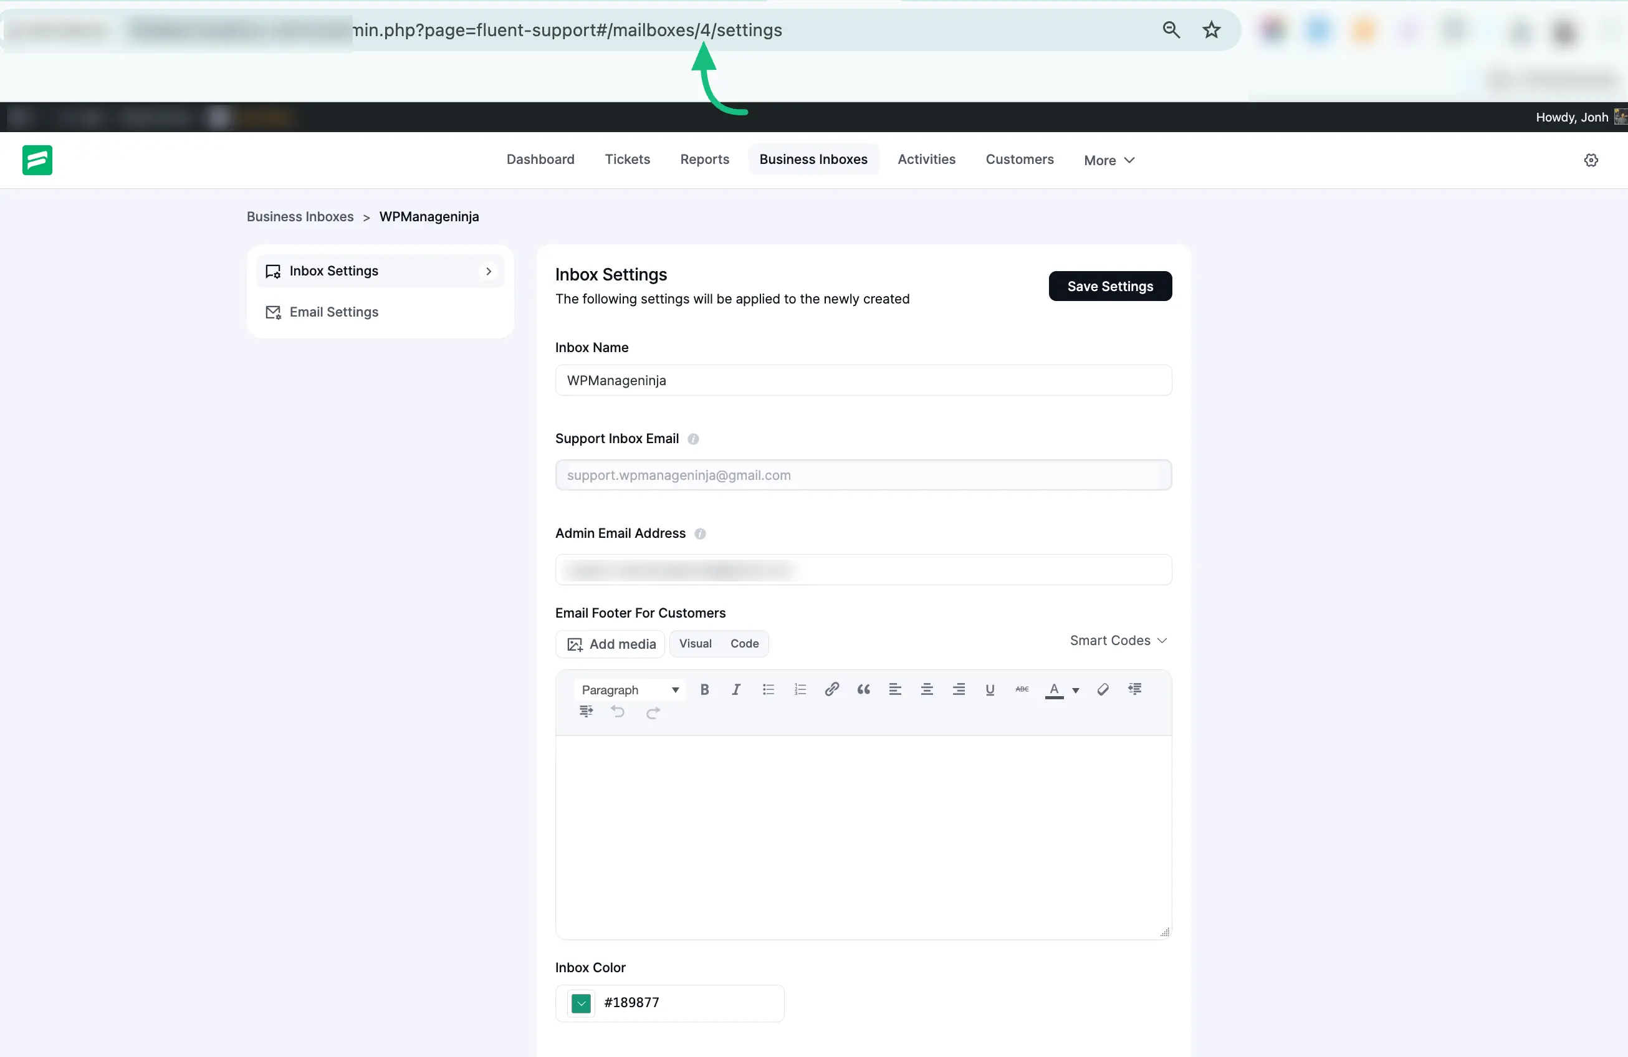Center align the footer text
Viewport: 1628px width, 1057px height.
tap(926, 689)
